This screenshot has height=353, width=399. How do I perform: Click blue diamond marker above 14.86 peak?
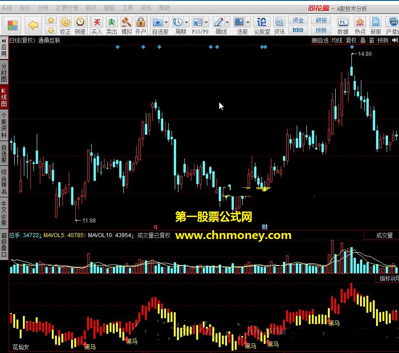(x=352, y=47)
